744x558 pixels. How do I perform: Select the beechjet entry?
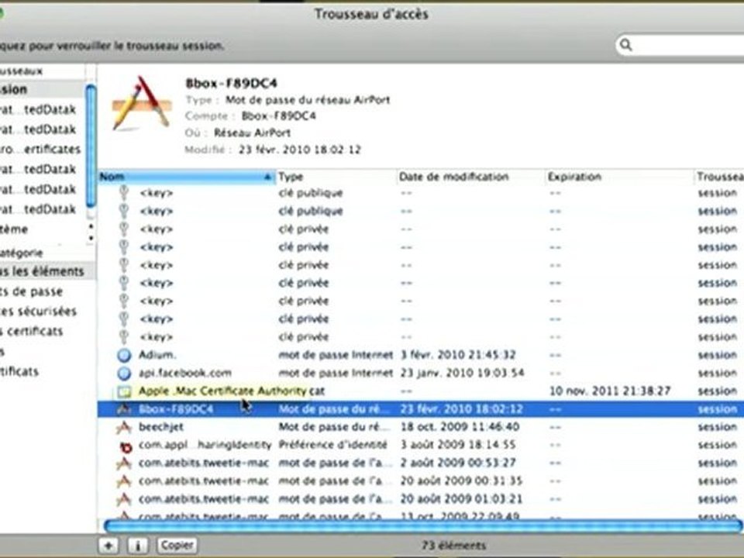(161, 426)
